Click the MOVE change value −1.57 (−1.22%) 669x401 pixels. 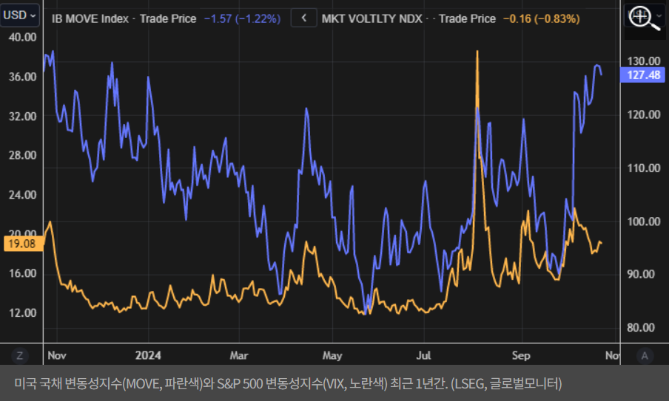[x=241, y=18]
